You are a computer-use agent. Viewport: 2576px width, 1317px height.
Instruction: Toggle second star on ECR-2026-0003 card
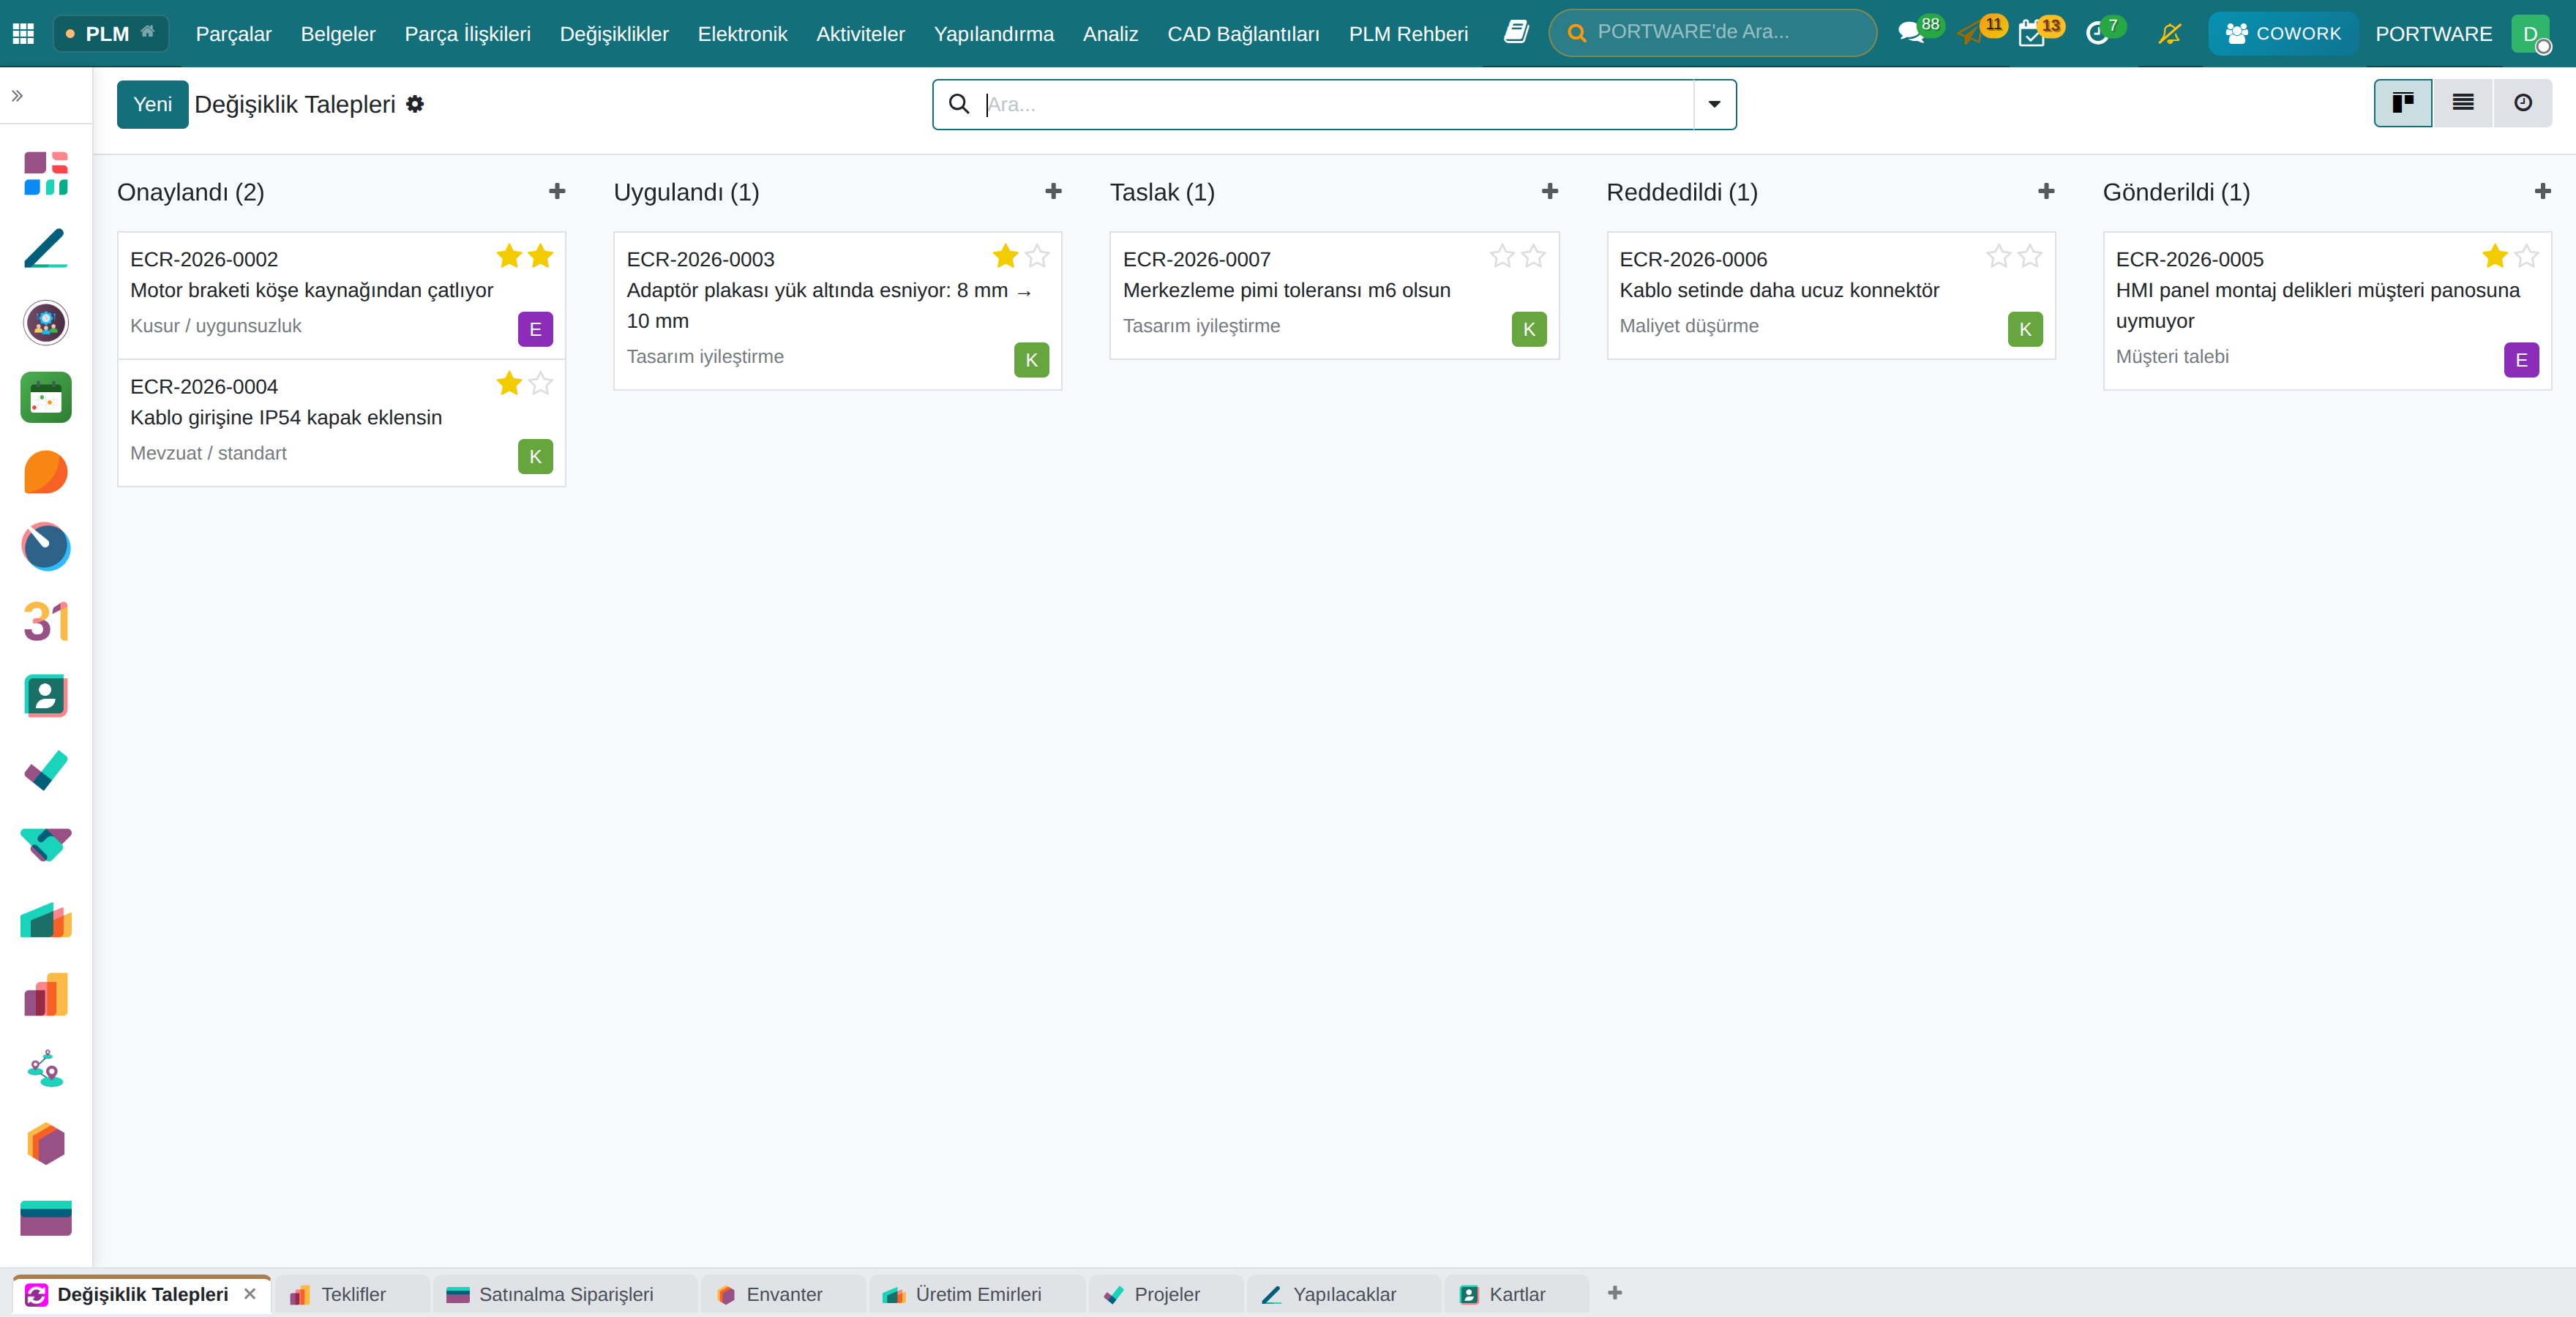tap(1037, 256)
